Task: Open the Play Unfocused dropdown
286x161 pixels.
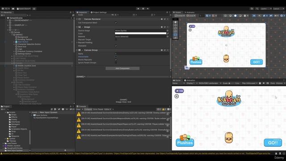Action: coord(250,83)
